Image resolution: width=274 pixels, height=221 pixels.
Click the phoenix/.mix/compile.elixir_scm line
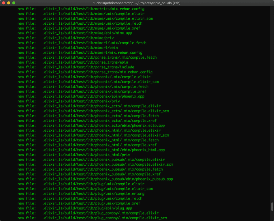[88, 82]
